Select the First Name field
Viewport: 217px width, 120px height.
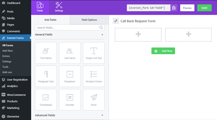[46, 53]
